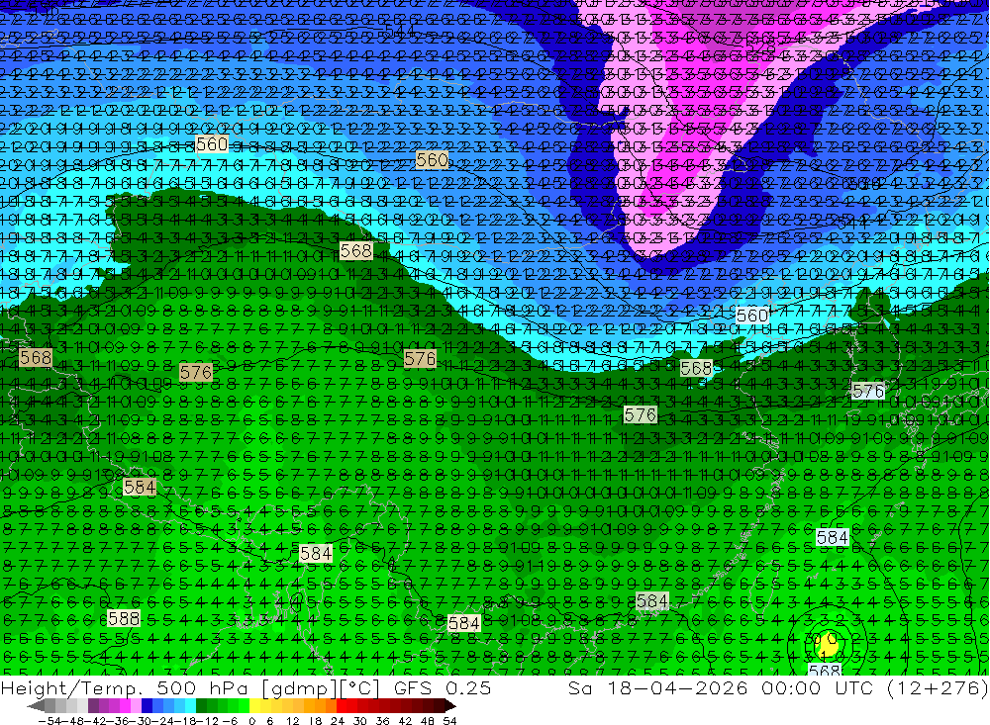
Task: Click the '-6' legend value
Action: click(230, 721)
